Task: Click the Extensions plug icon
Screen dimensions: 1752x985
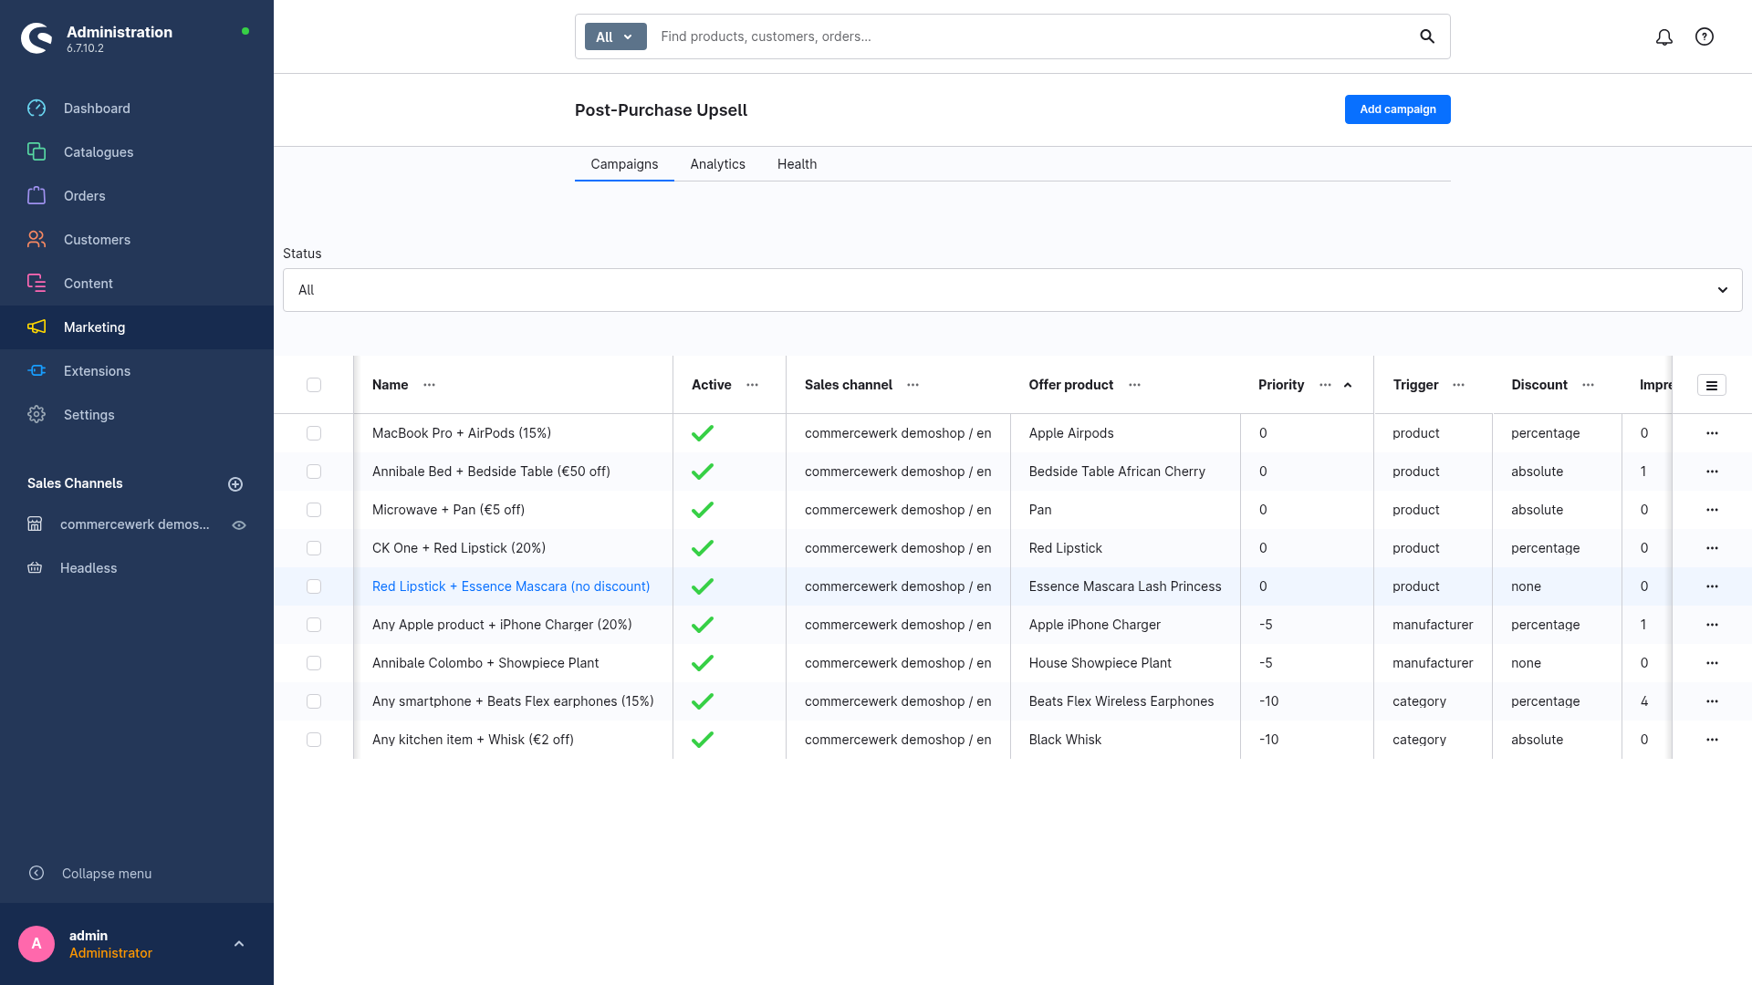Action: 36,371
